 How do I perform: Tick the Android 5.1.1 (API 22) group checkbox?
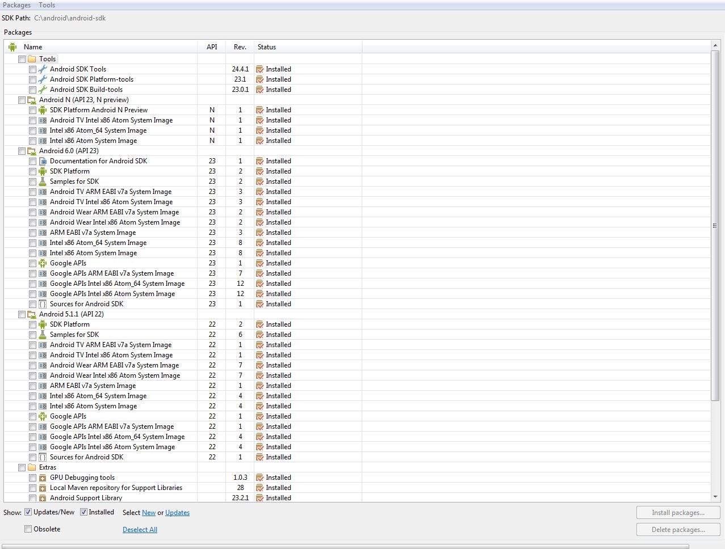(x=22, y=314)
